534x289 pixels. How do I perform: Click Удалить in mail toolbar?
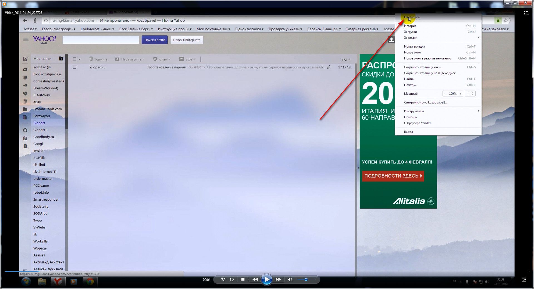pyautogui.click(x=98, y=59)
